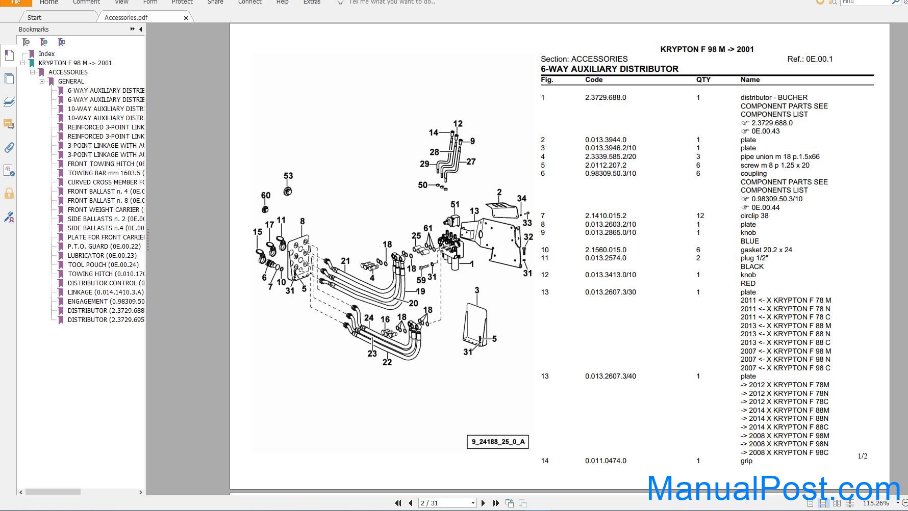Screen dimensions: 908x511
Task: Click part code 2.3729.688.0 in Code column
Action: pyautogui.click(x=606, y=97)
